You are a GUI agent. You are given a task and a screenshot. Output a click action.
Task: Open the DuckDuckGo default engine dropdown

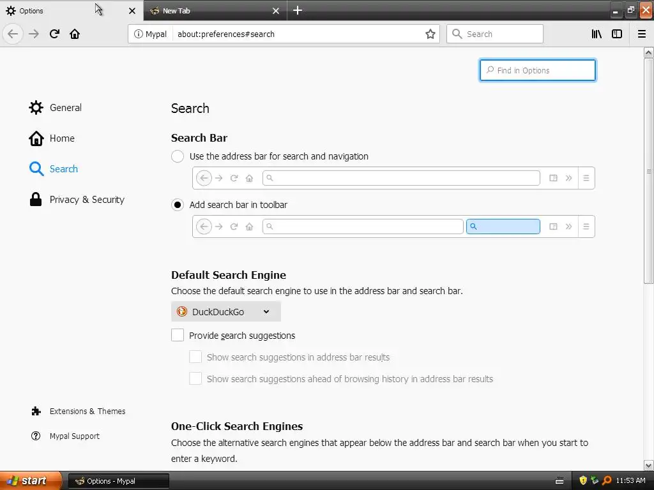coord(225,311)
